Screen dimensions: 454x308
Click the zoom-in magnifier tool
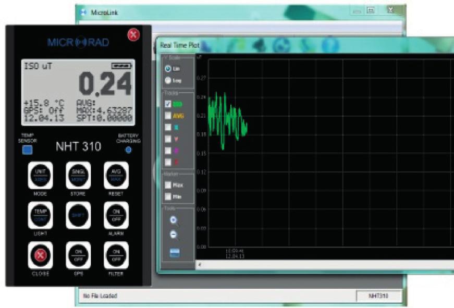pos(174,220)
